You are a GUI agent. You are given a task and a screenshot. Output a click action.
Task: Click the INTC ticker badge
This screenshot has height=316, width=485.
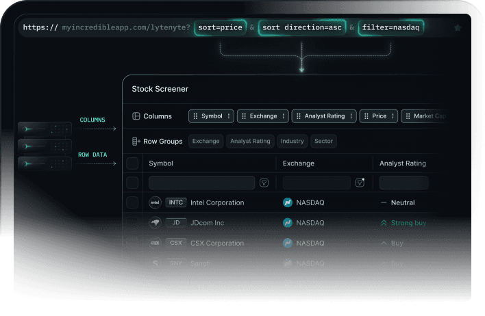click(176, 202)
